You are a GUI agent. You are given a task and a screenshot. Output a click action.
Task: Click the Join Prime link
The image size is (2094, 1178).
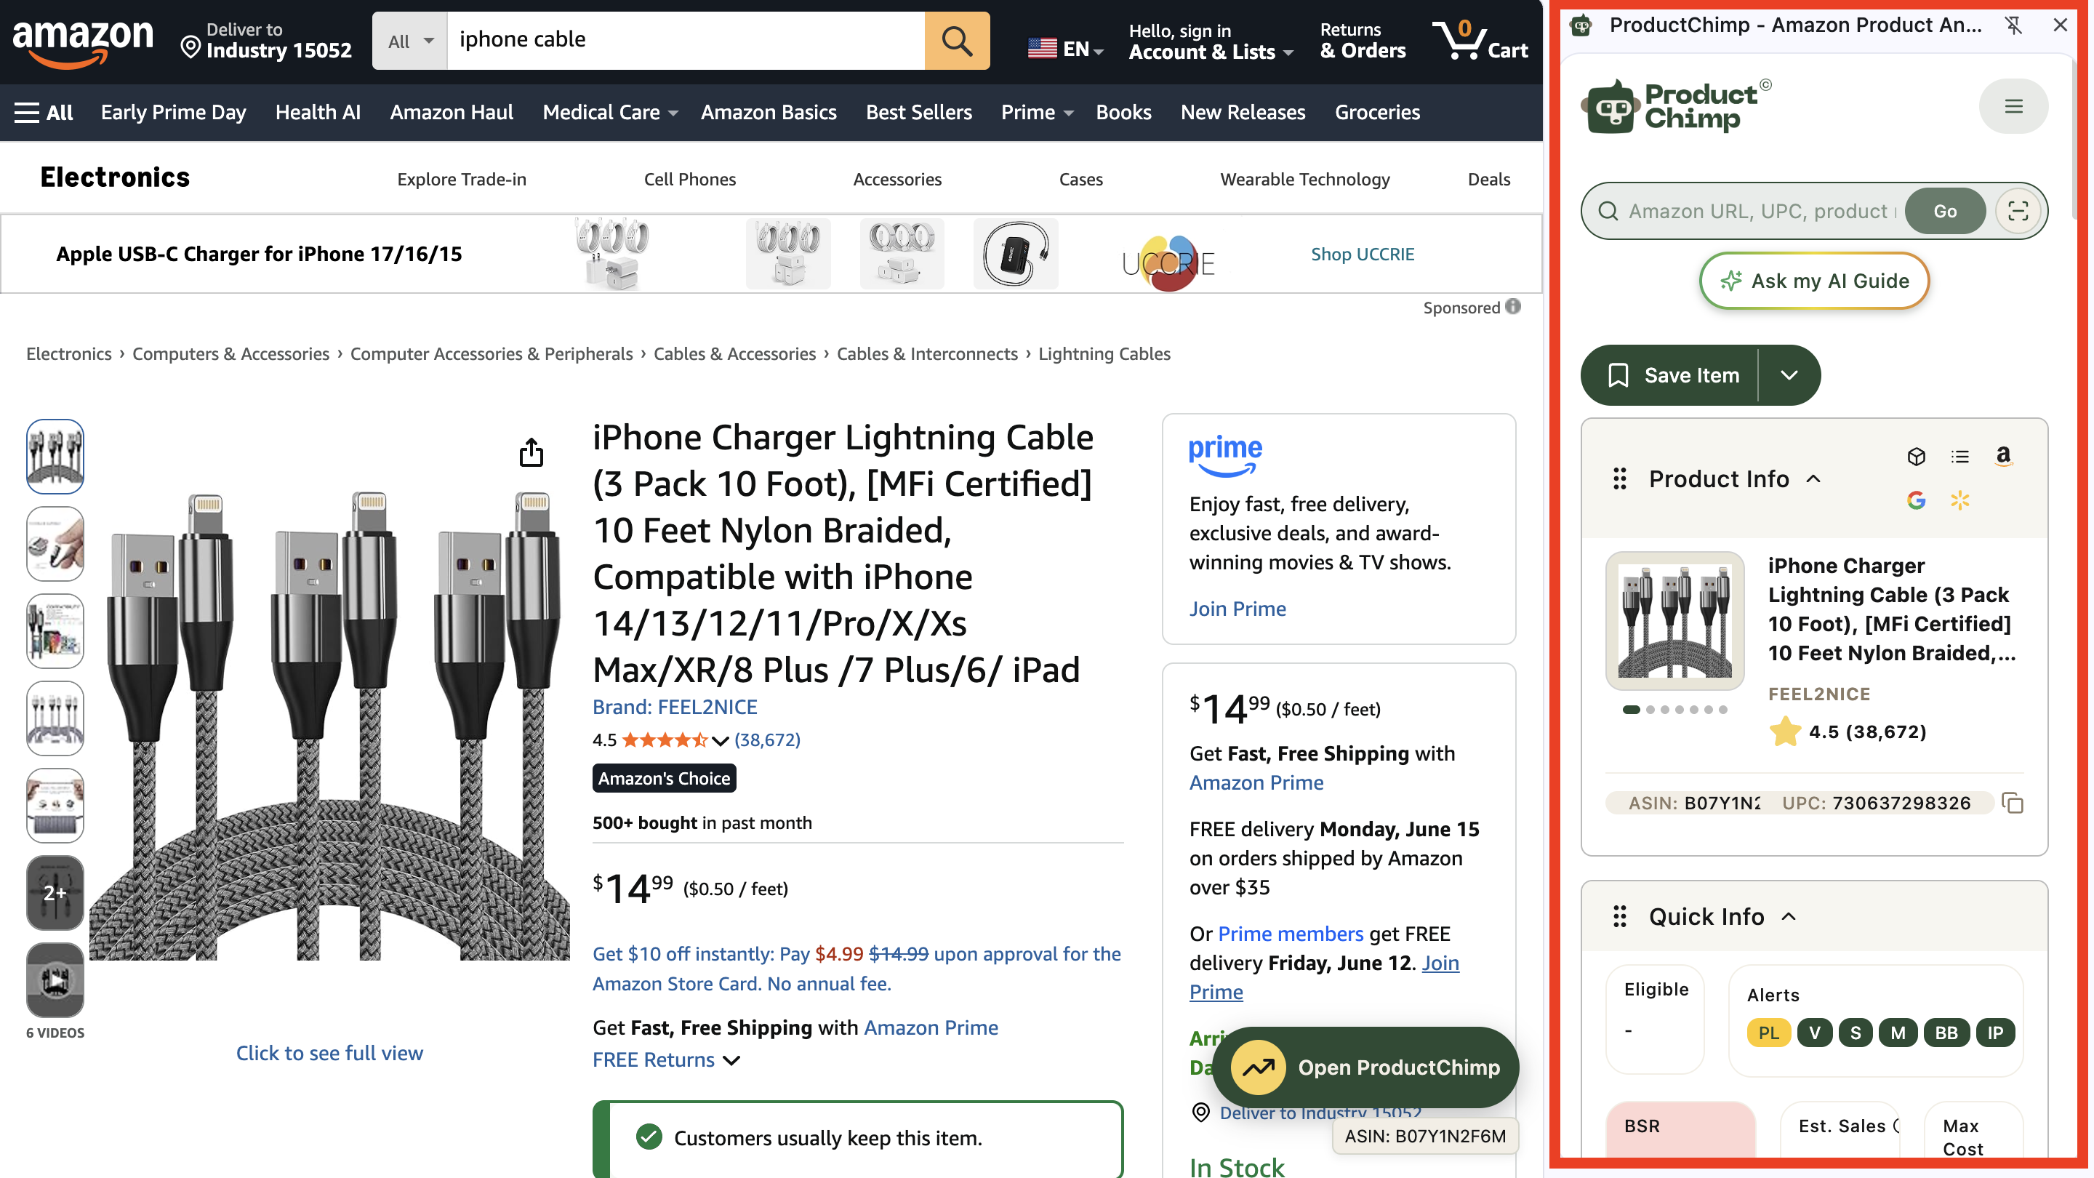click(1236, 608)
